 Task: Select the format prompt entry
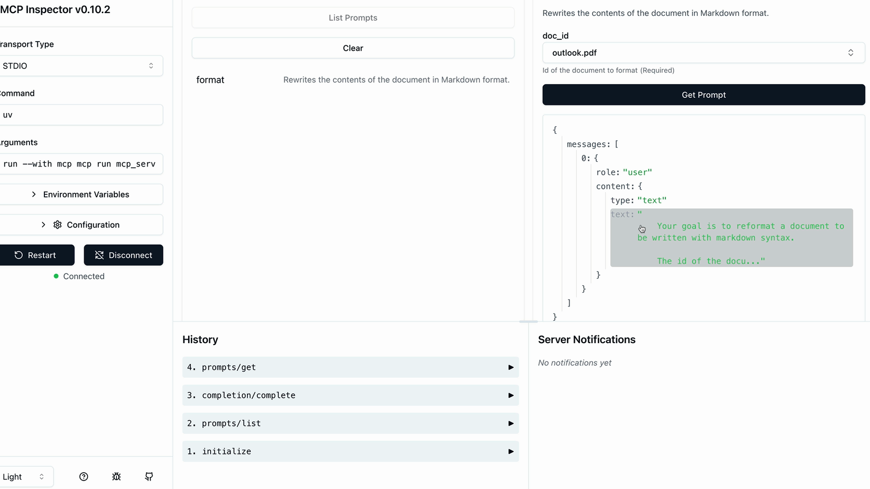tap(210, 80)
